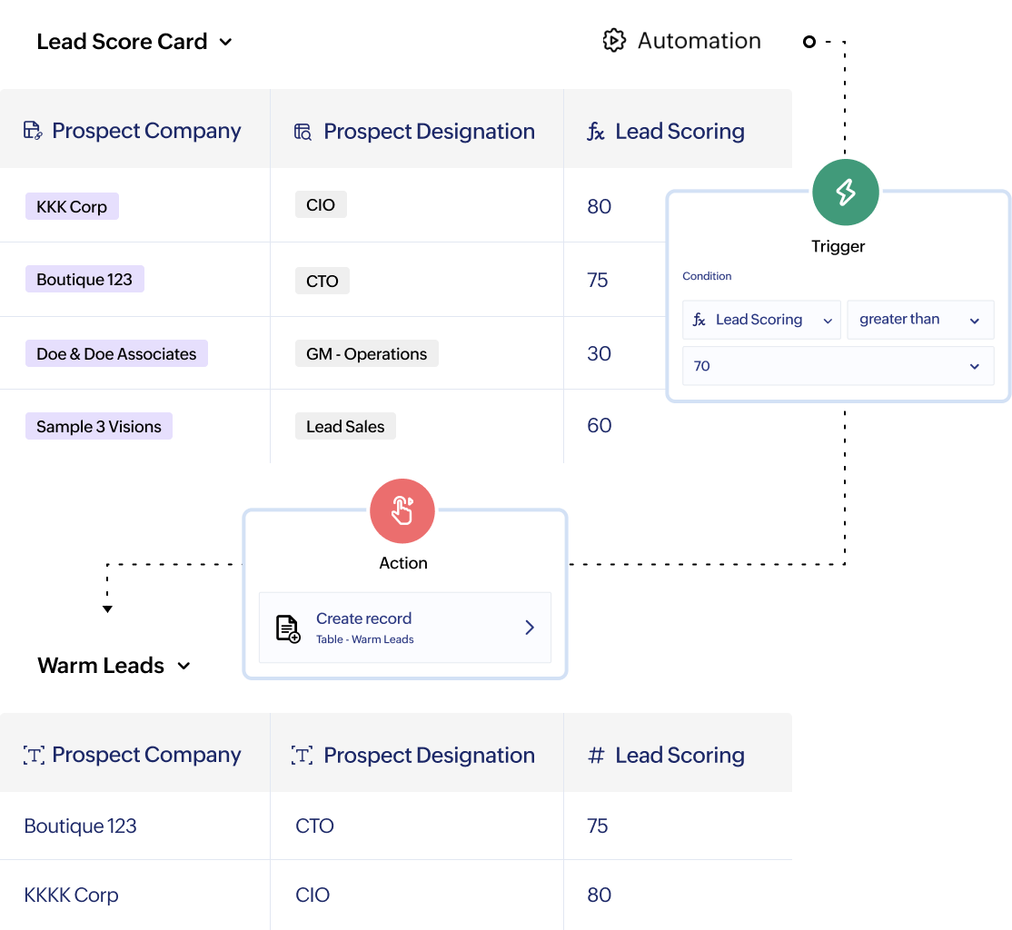Viewport: 1012px width, 930px height.
Task: Click the Automation gear play icon
Action: [x=614, y=41]
